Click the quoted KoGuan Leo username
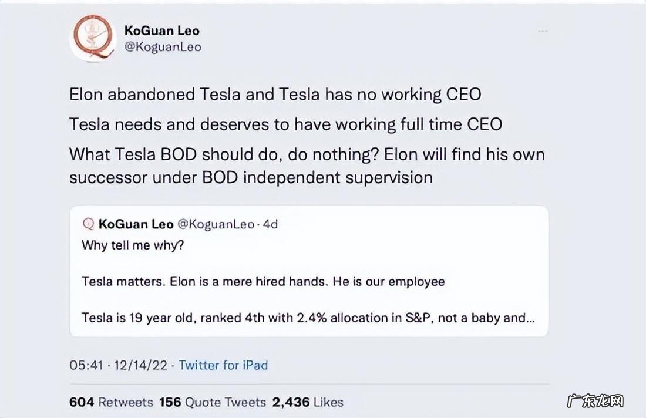This screenshot has height=418, width=646. 136,224
